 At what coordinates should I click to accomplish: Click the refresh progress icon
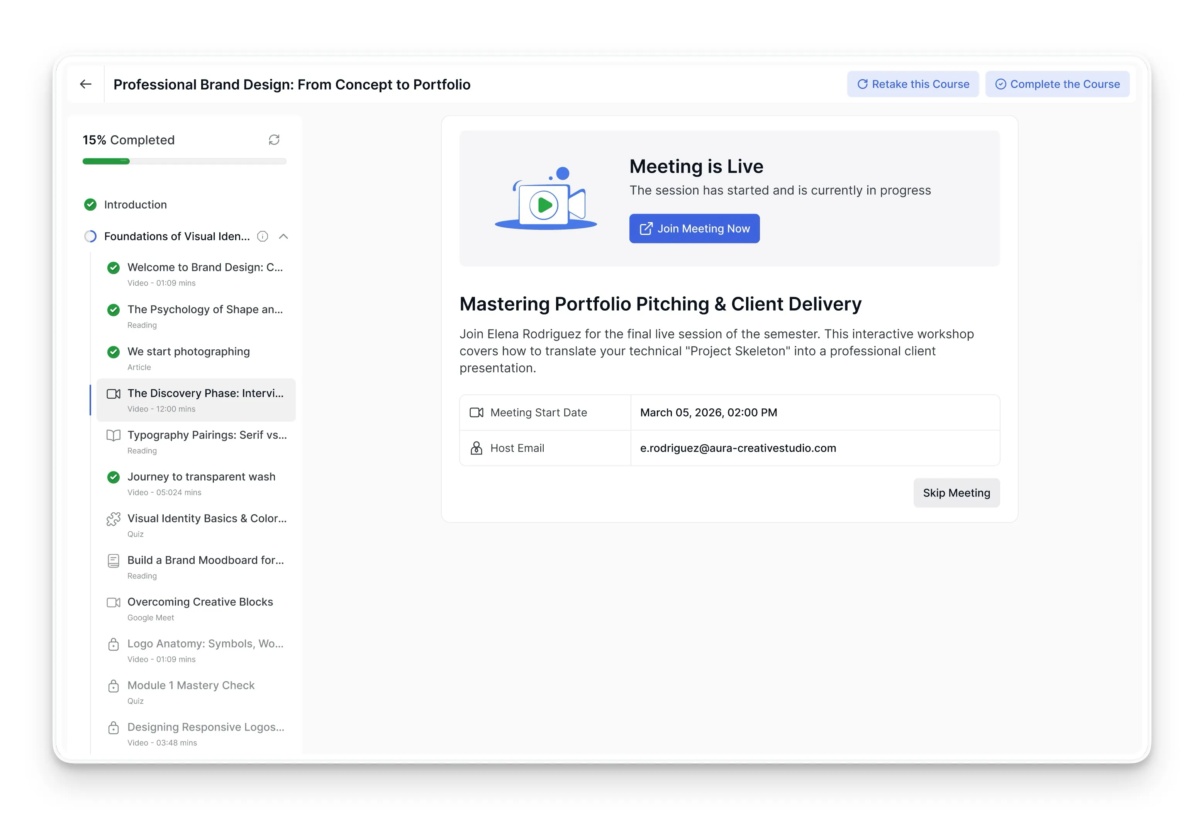(x=274, y=139)
